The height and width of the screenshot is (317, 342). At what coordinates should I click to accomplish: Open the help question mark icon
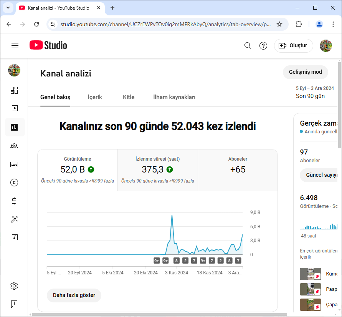point(263,46)
